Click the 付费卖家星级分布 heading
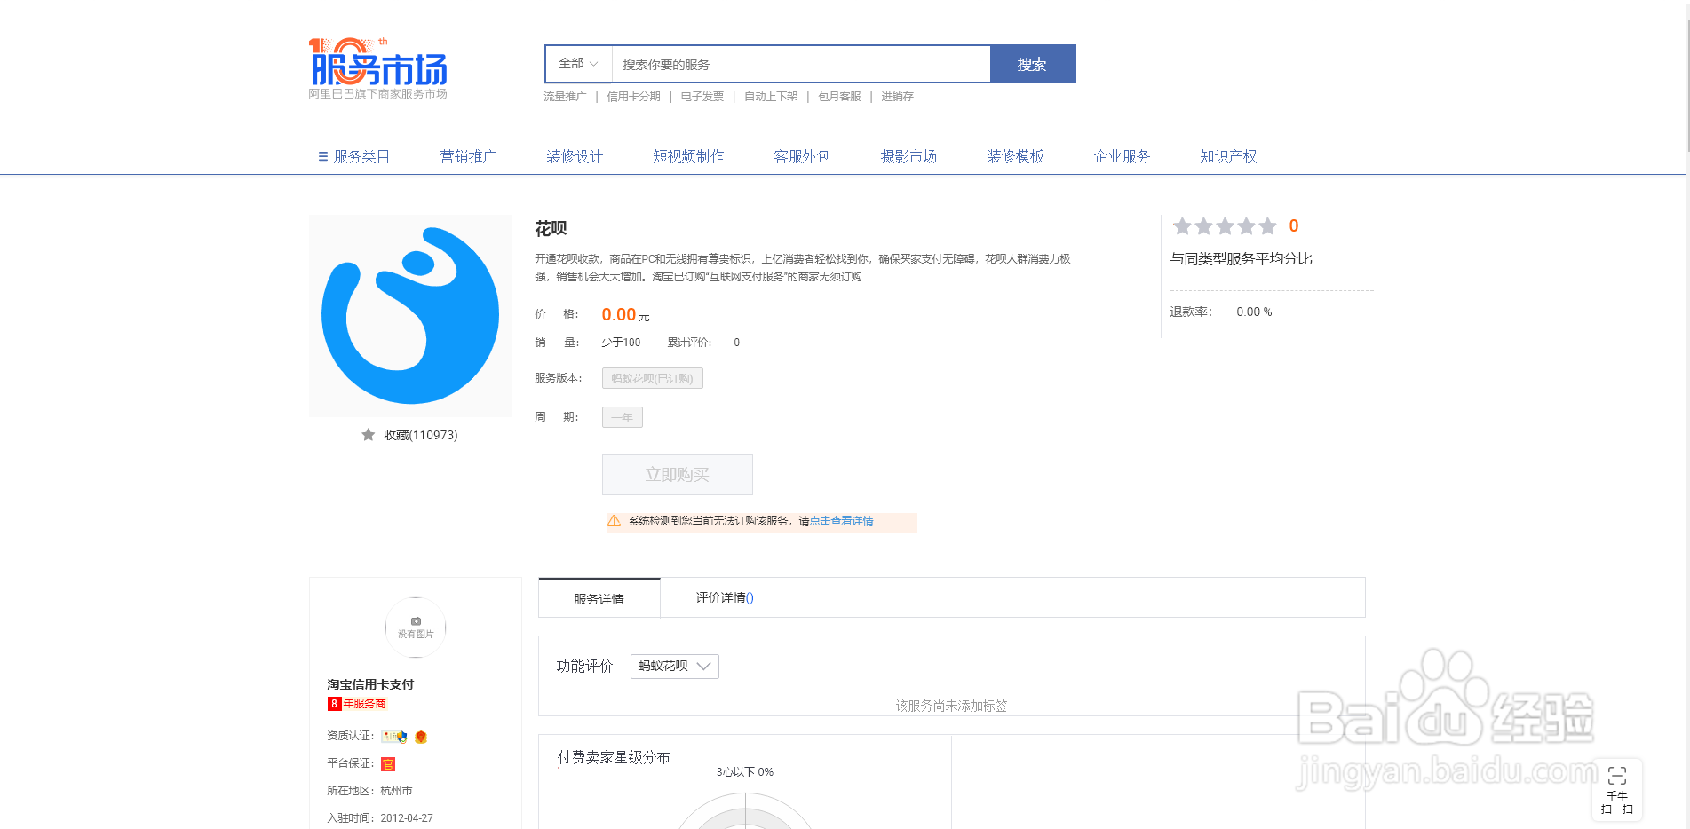 coord(614,757)
